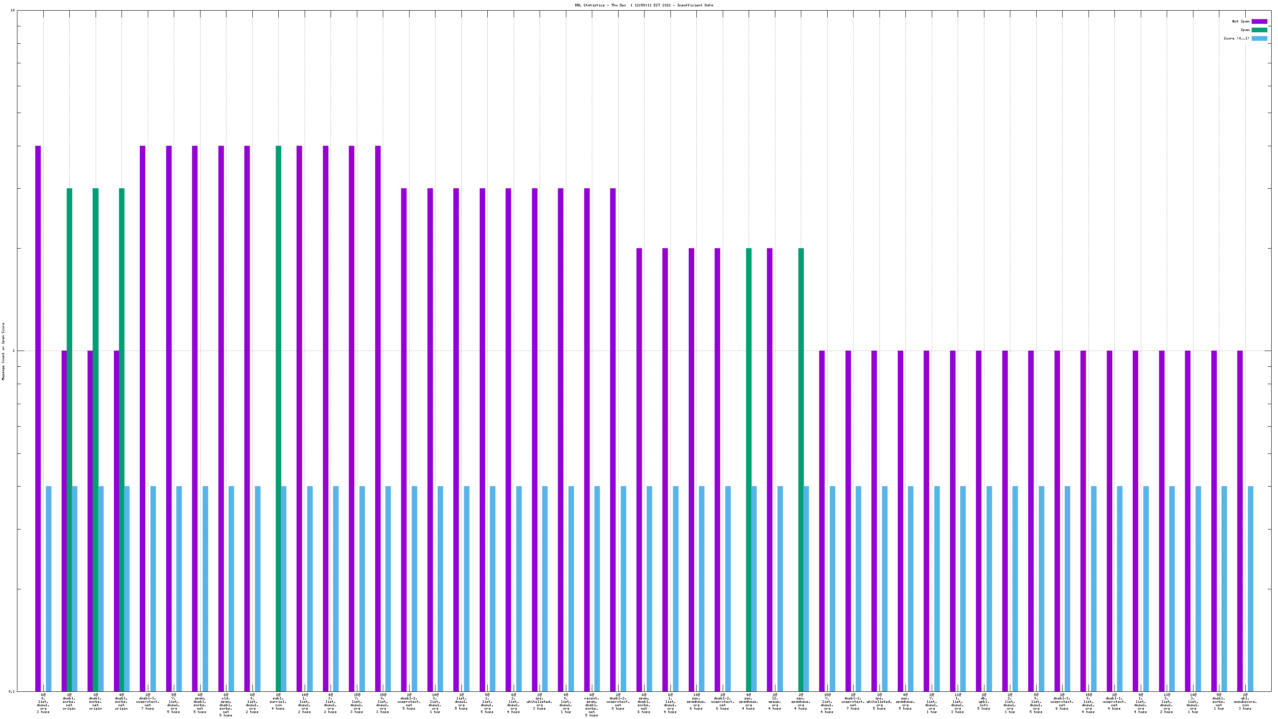Select the apews.org 4 hops axis label
This screenshot has width=1278, height=719.
pyautogui.click(x=775, y=702)
